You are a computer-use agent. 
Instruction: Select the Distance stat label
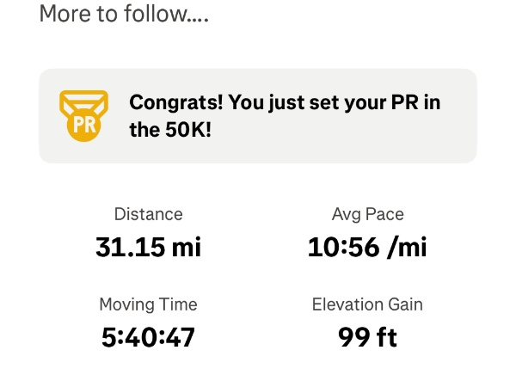tap(148, 214)
